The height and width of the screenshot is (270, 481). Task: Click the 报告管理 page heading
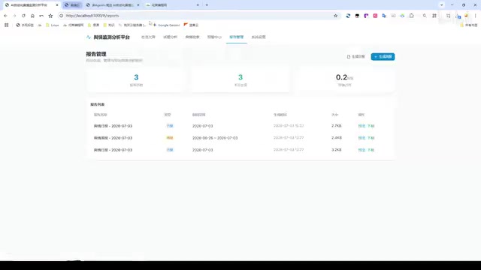pos(96,54)
